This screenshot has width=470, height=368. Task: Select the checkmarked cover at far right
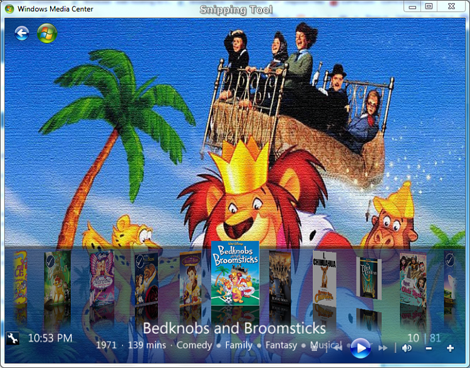point(450,278)
